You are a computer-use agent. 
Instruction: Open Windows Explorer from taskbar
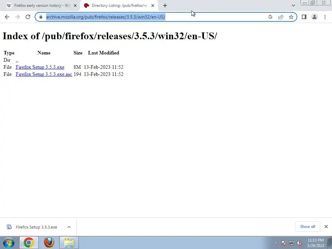[x=69, y=243]
